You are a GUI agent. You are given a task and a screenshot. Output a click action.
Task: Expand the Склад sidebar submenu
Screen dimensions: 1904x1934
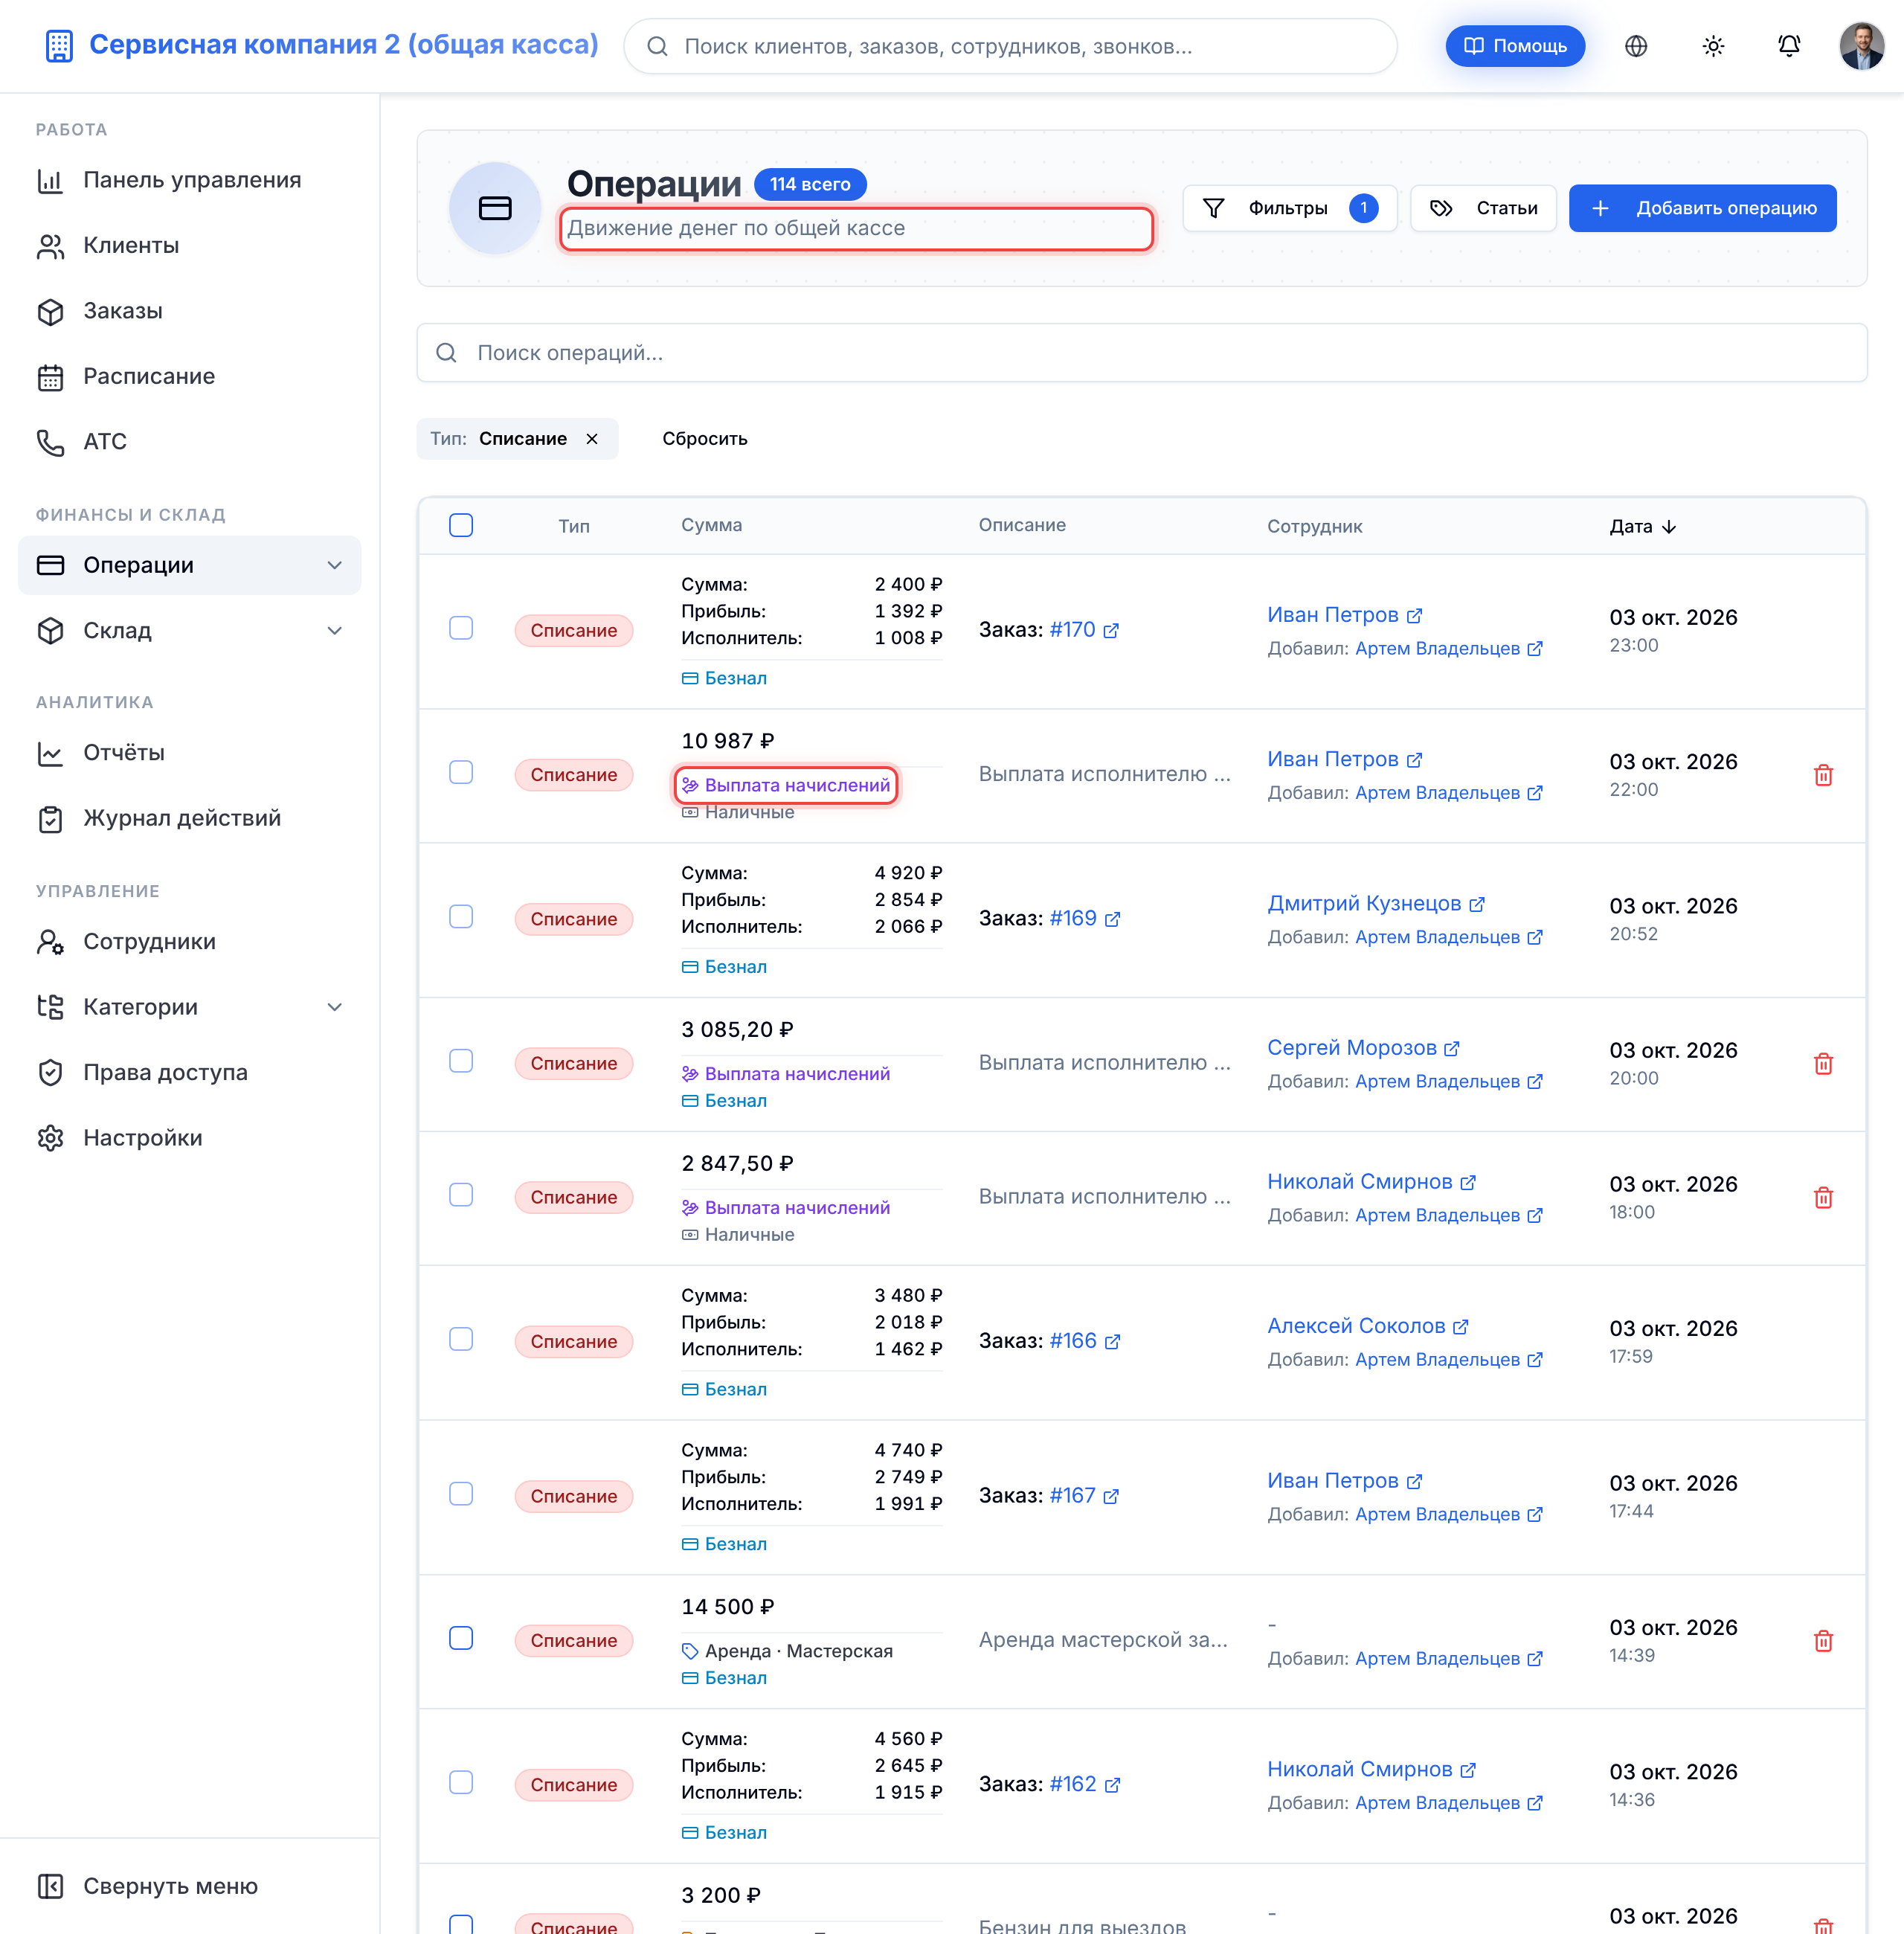pos(334,630)
